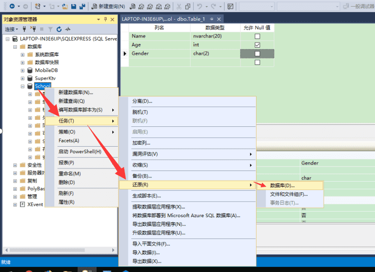This screenshot has height=272, width=375.
Task: Click the DMX query icon
Action: click(150, 6)
